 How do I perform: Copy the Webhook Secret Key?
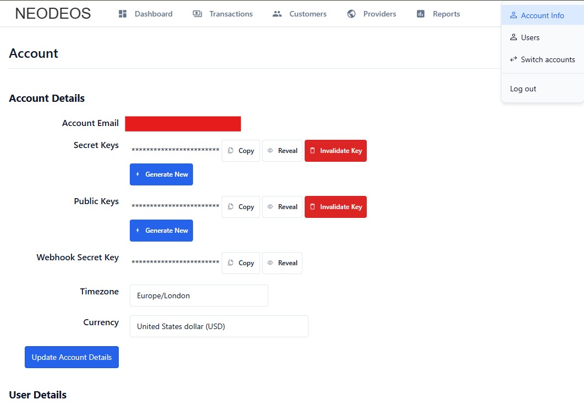[x=241, y=263]
